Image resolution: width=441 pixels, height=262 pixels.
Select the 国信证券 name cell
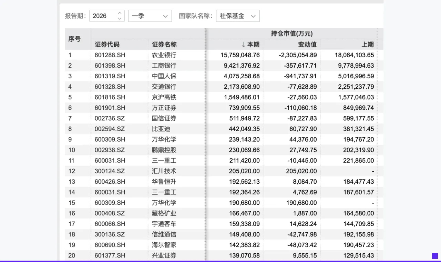(164, 118)
